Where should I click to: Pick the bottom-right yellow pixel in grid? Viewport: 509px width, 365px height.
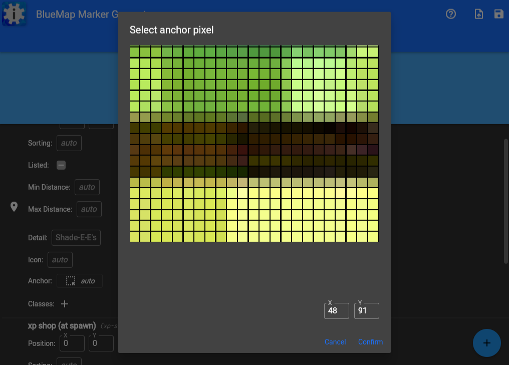click(373, 236)
